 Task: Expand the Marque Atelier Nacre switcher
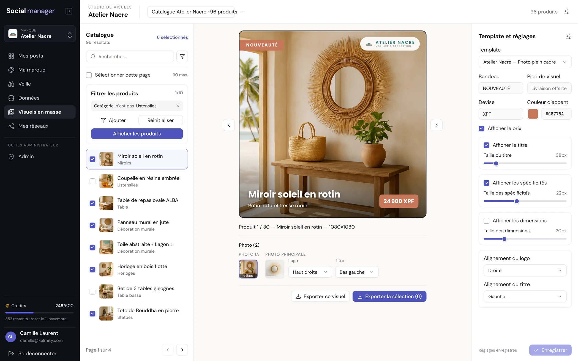tap(40, 34)
